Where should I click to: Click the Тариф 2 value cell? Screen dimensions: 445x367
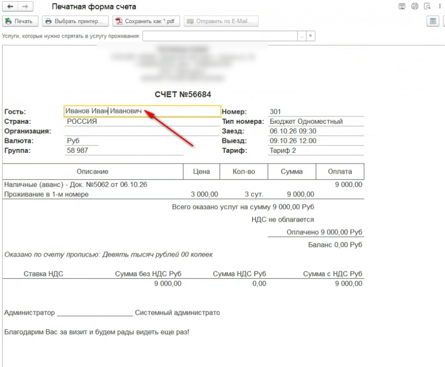pos(316,151)
